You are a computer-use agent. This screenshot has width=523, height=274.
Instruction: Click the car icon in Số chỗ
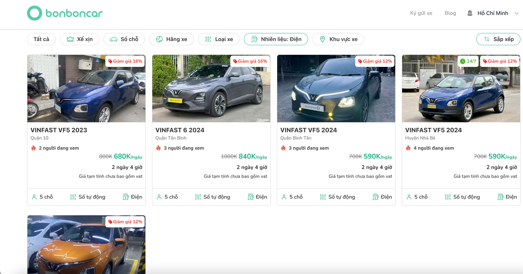click(x=114, y=39)
